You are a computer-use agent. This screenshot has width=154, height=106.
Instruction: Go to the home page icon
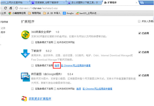point(11,8)
